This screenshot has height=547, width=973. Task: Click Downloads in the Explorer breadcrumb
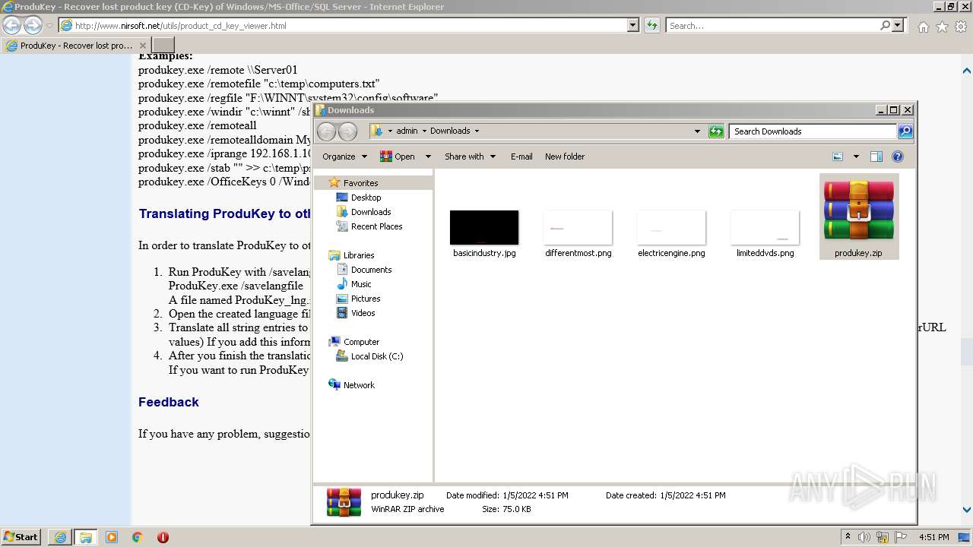coord(450,131)
